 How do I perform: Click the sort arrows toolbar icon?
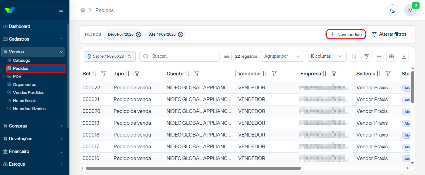tap(354, 56)
